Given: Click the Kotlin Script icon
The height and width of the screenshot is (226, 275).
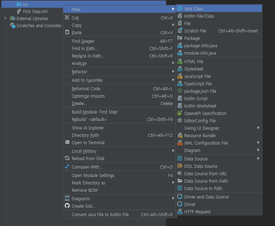Looking at the screenshot, I should point(180,98).
